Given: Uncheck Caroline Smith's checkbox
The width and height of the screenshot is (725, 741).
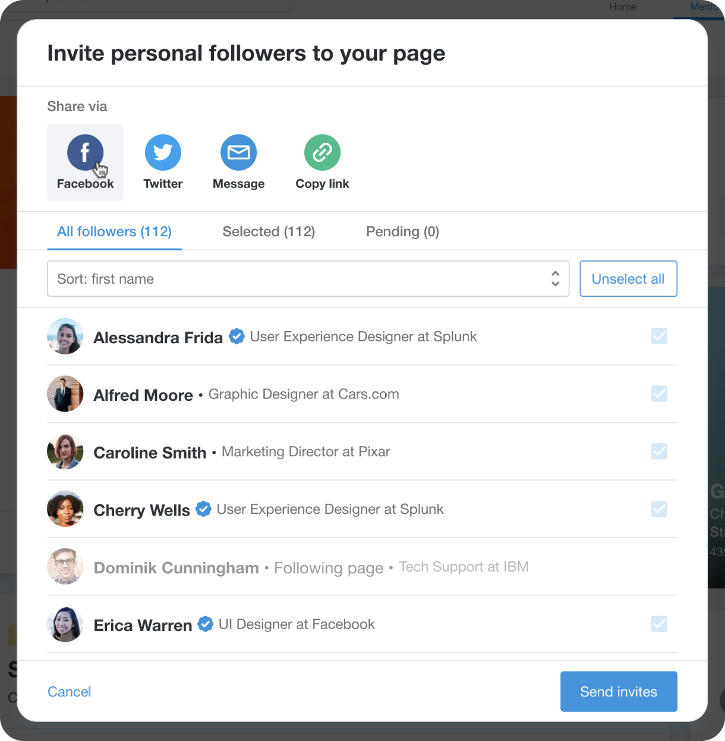Looking at the screenshot, I should (659, 451).
